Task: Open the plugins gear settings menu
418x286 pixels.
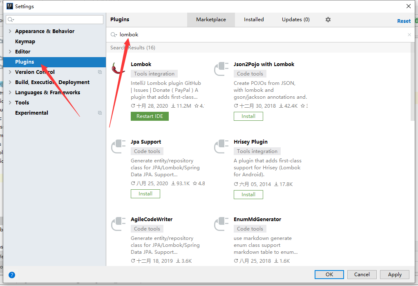Action: pyautogui.click(x=328, y=20)
